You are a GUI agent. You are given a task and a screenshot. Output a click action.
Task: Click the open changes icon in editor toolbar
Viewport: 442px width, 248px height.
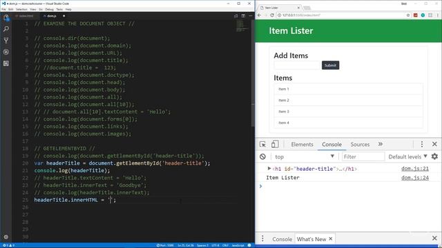[x=236, y=16]
